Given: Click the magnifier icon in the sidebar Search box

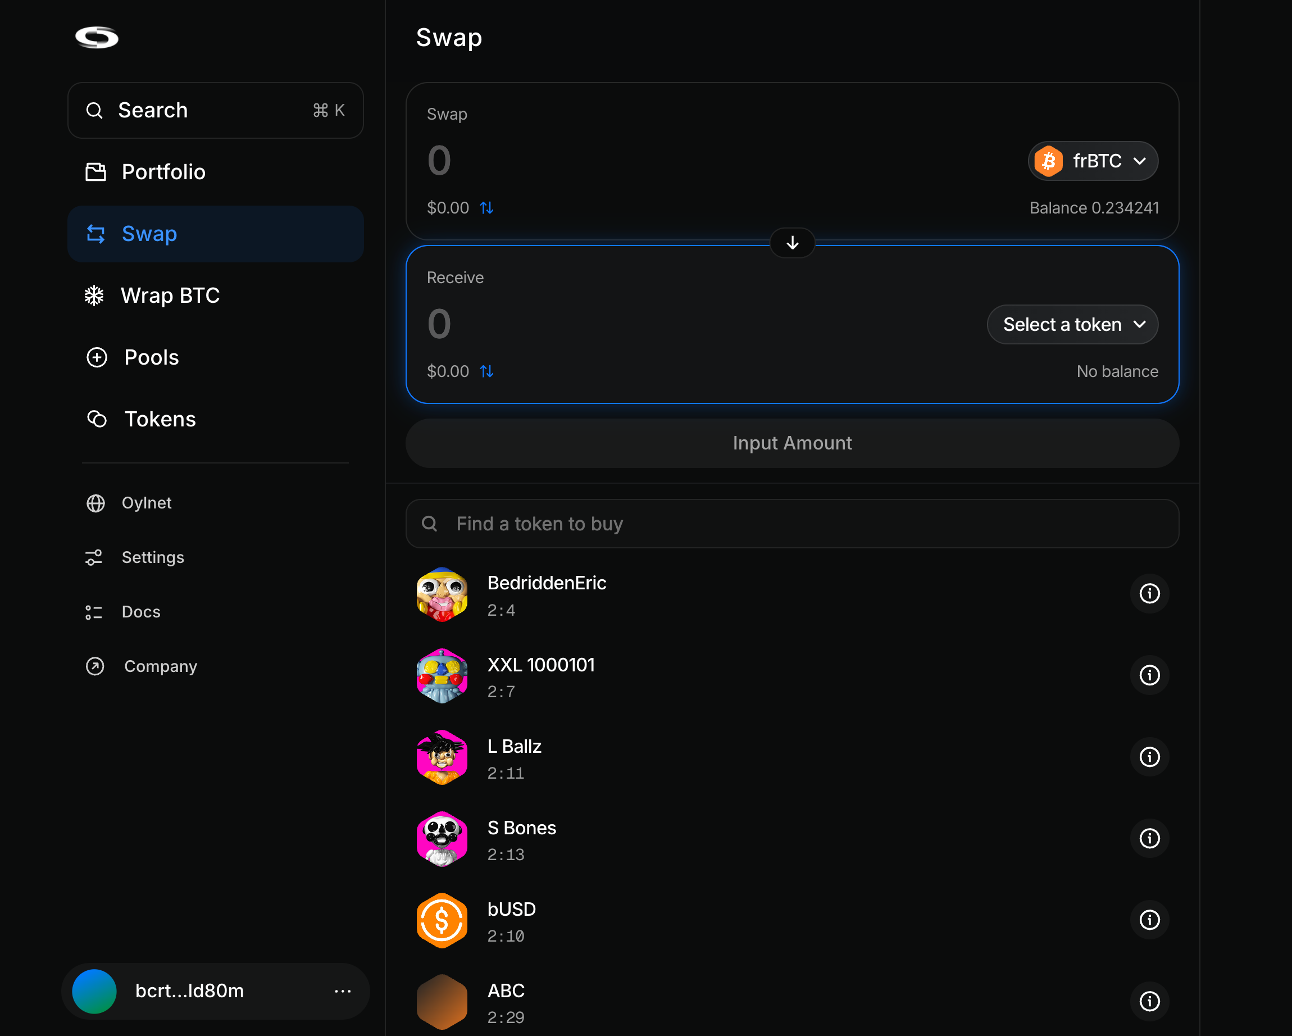Looking at the screenshot, I should (94, 110).
